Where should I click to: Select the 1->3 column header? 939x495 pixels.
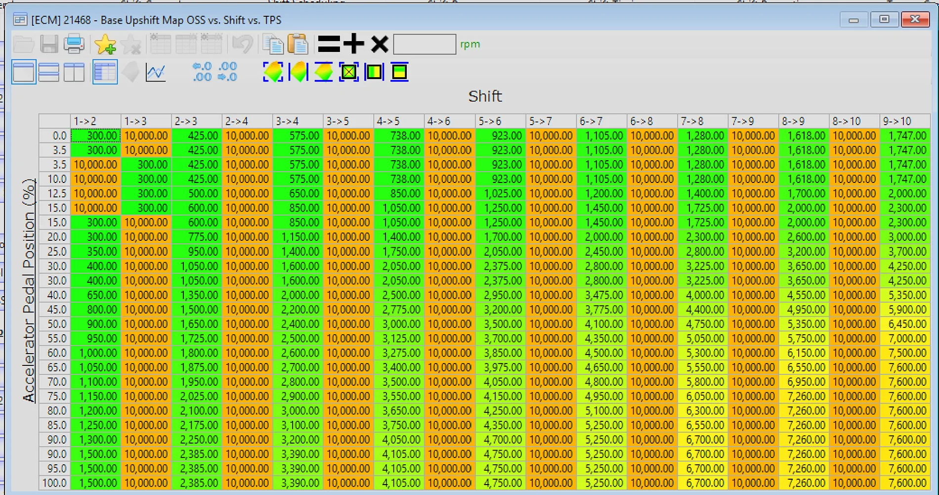146,121
